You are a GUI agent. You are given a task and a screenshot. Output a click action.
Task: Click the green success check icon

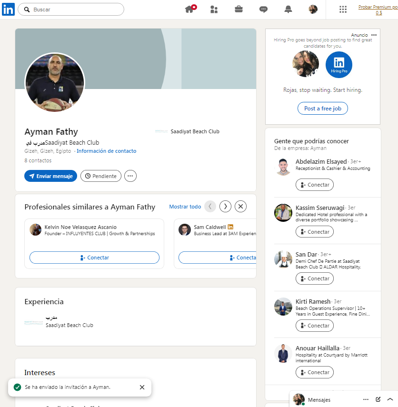coord(18,387)
